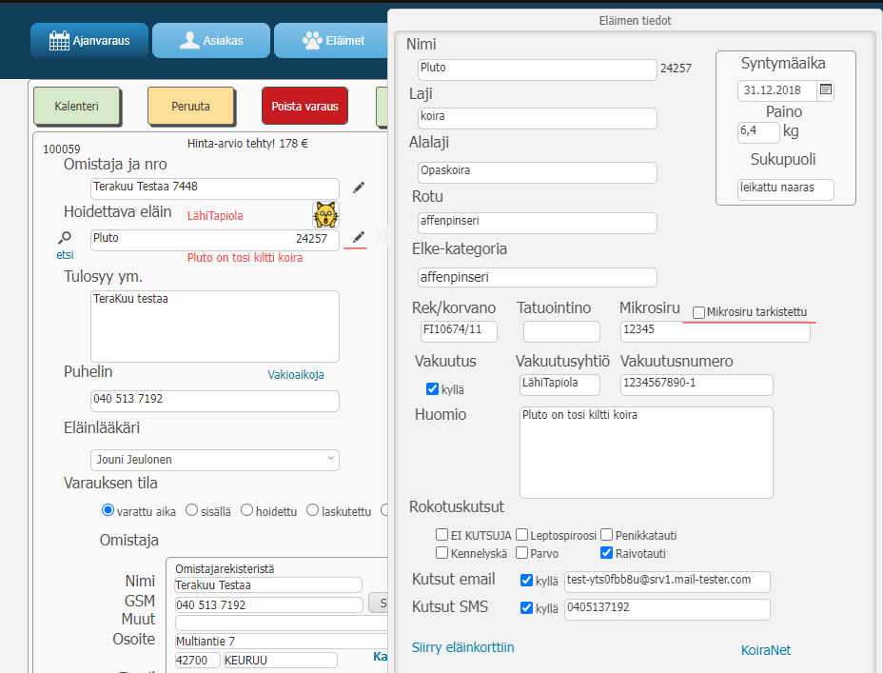Click the Tulosyy ym. text area
883x673 pixels.
click(x=214, y=327)
